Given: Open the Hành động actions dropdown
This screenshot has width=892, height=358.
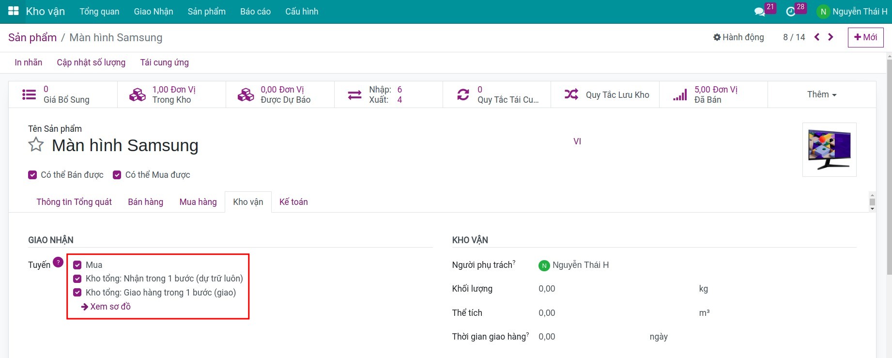Looking at the screenshot, I should 738,37.
